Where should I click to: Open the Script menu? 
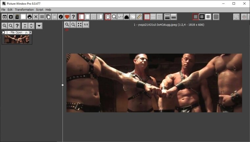tap(39, 10)
